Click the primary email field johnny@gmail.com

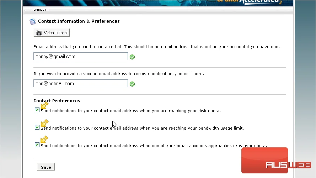[x=81, y=56]
